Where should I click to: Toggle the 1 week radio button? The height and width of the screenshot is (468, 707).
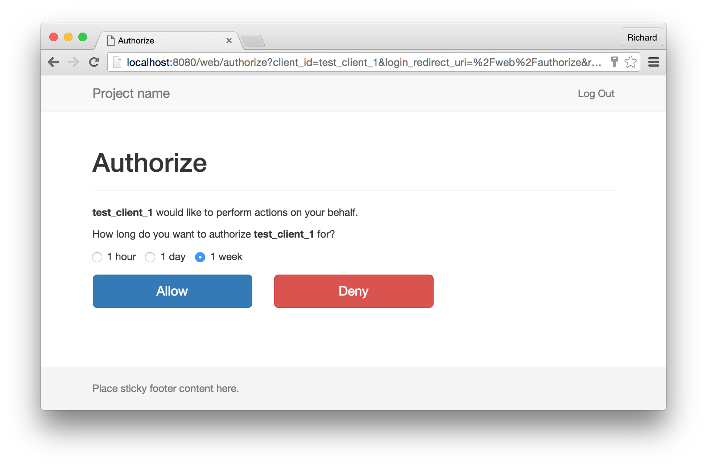pos(200,256)
